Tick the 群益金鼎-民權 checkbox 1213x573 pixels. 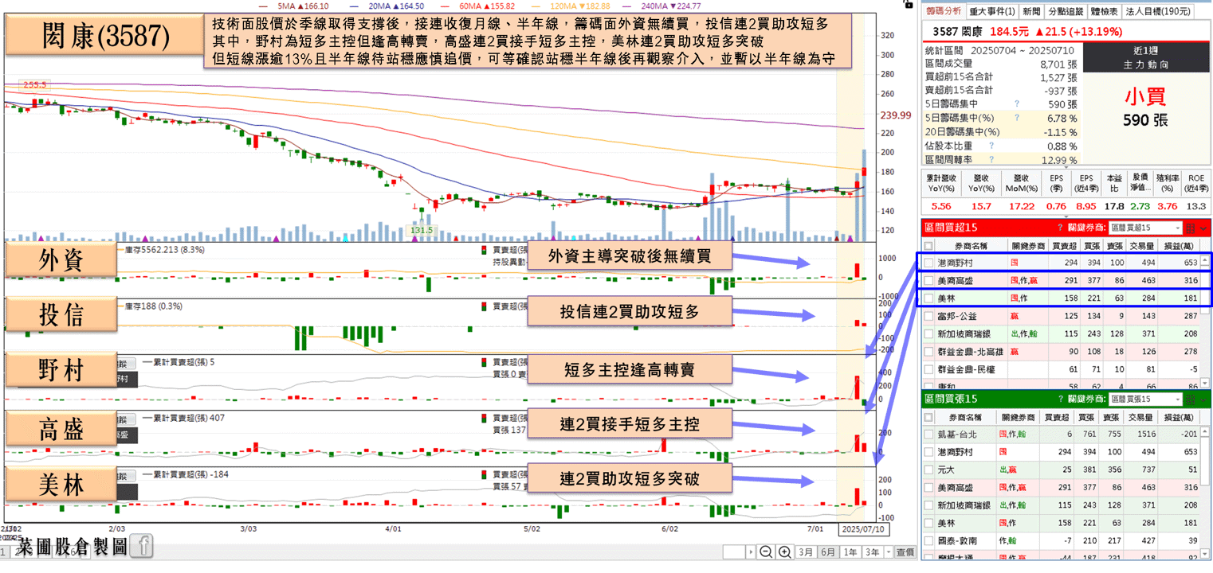click(928, 369)
